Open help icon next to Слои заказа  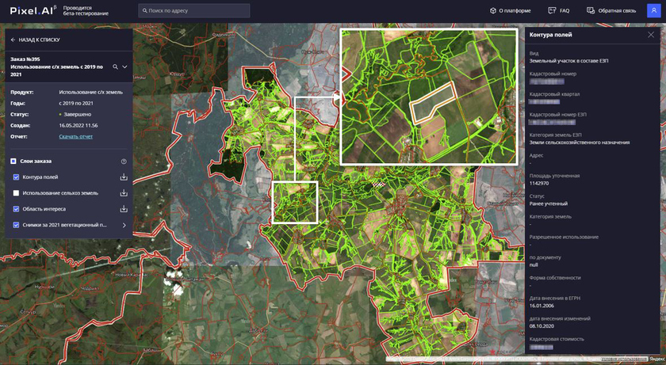tap(124, 162)
